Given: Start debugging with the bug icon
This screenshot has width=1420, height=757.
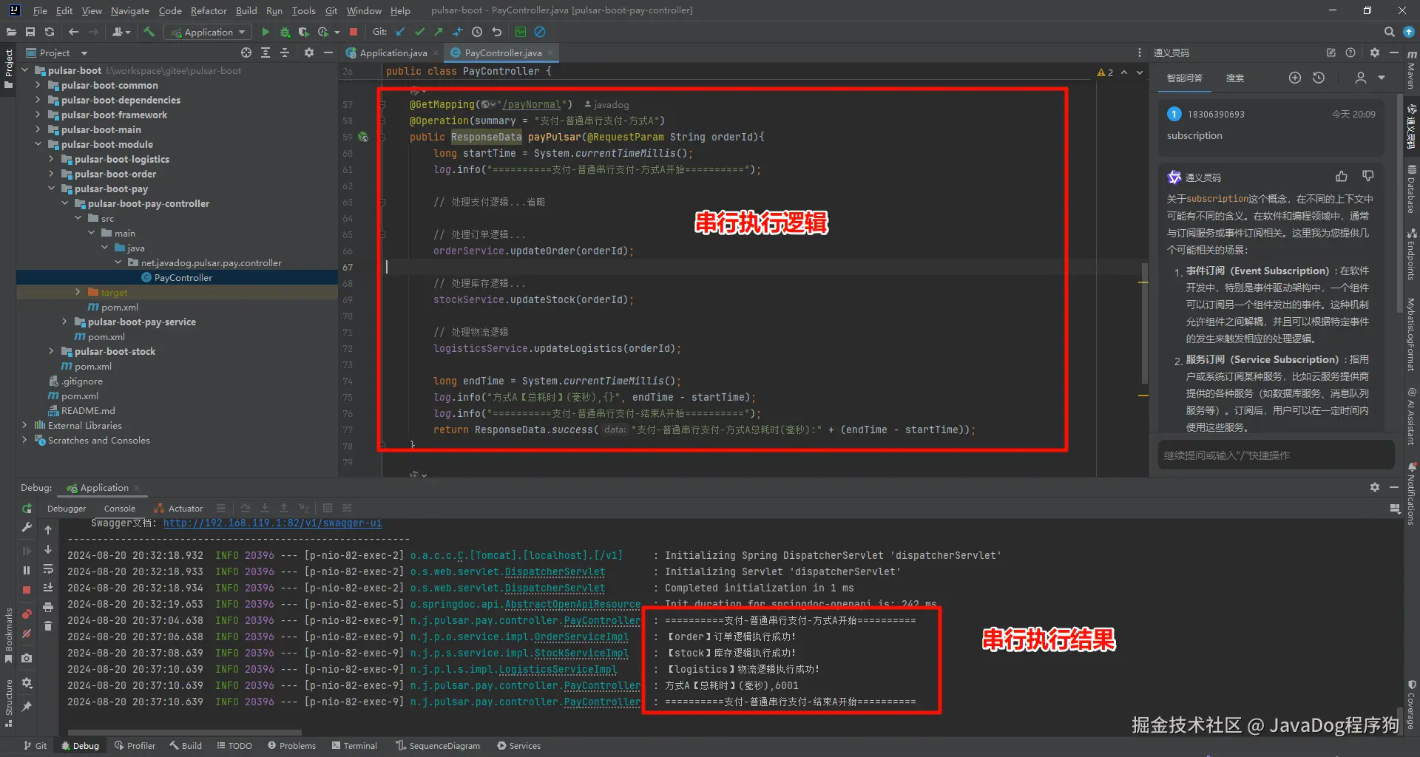Looking at the screenshot, I should (x=285, y=32).
